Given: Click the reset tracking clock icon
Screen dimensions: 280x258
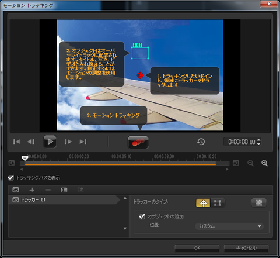Looking at the screenshot, I should (x=201, y=142).
